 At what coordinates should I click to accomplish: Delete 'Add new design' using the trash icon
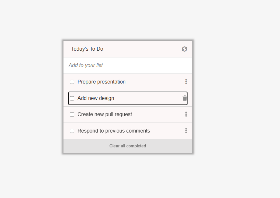tap(185, 98)
